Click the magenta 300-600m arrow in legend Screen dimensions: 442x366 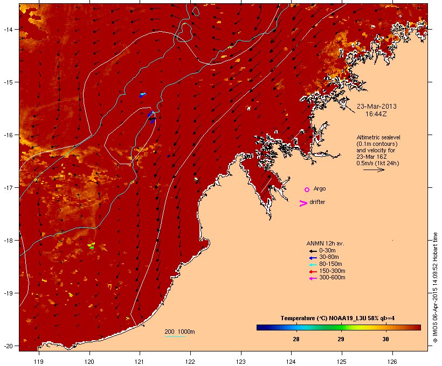[313, 278]
